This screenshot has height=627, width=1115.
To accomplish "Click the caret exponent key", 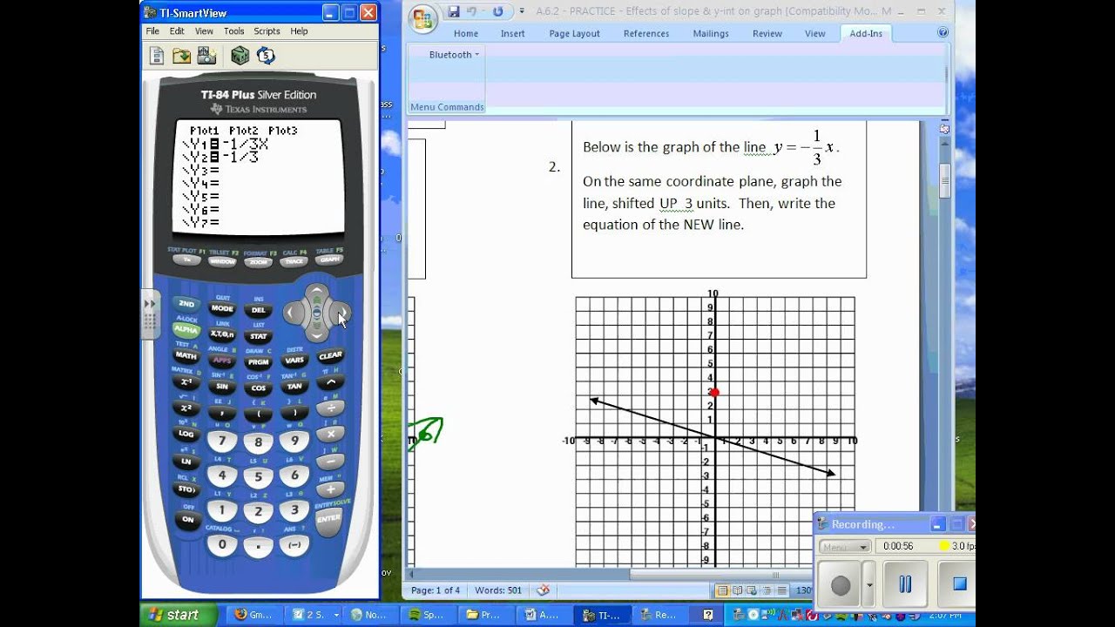I will point(330,381).
